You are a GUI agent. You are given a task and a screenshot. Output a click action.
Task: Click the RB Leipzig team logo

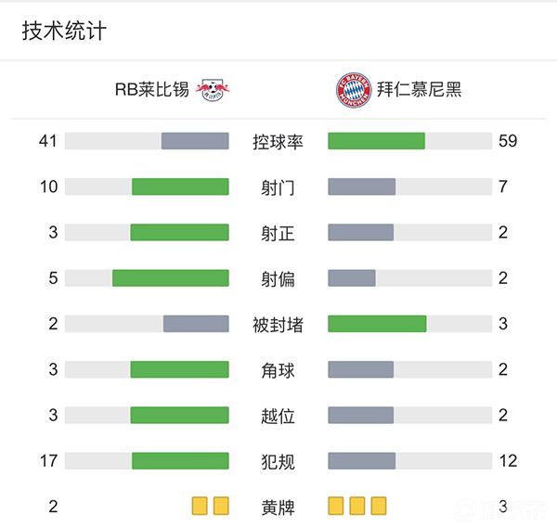click(214, 90)
